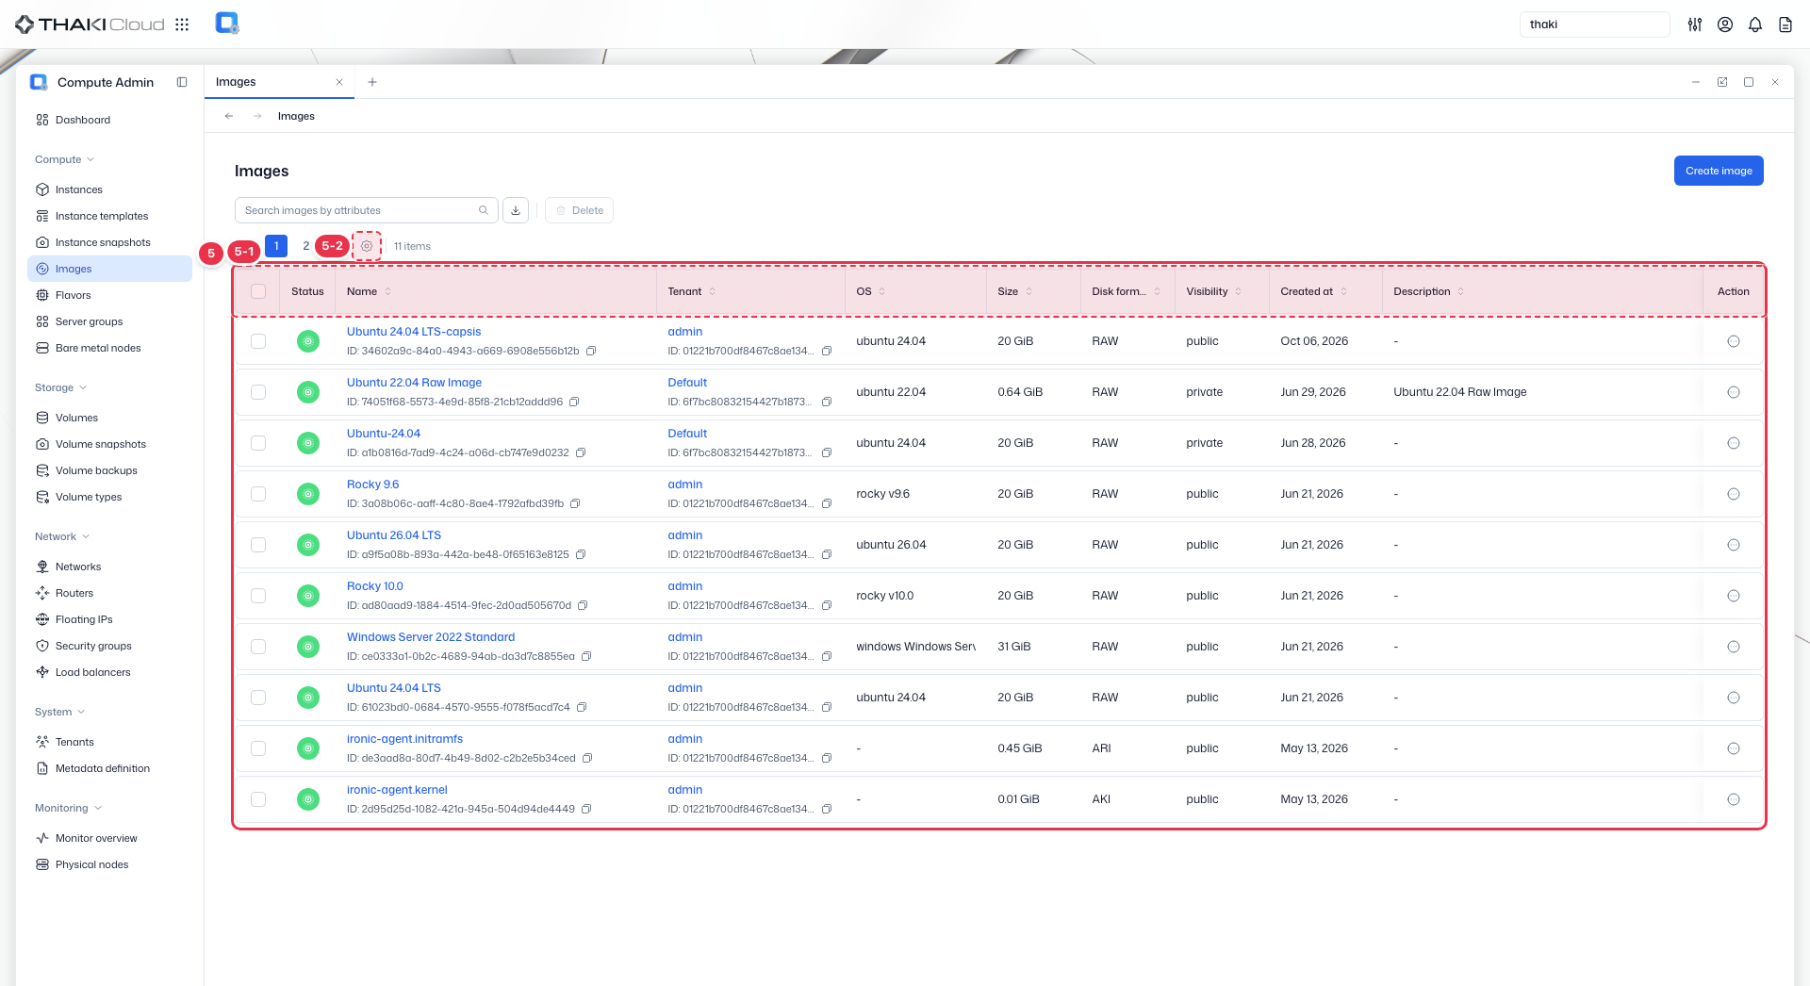Open the notifications bell icon

tap(1755, 25)
